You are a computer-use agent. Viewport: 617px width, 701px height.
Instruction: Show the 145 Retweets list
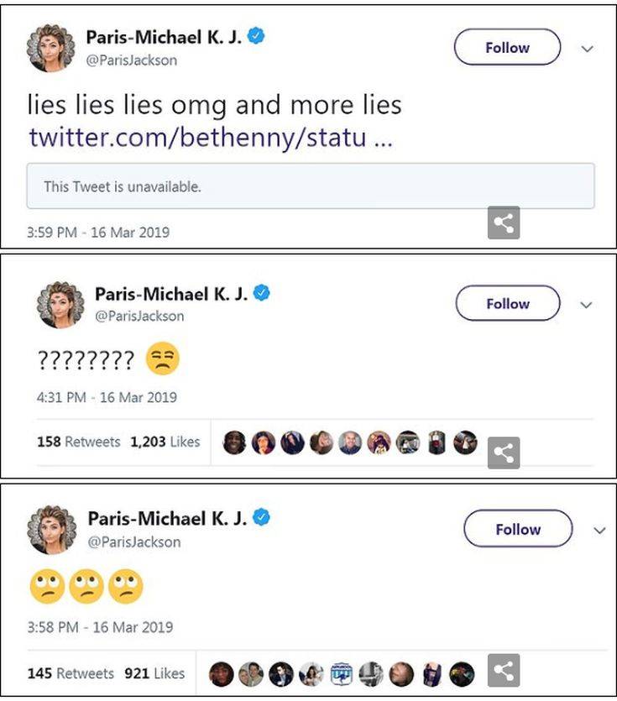point(71,673)
